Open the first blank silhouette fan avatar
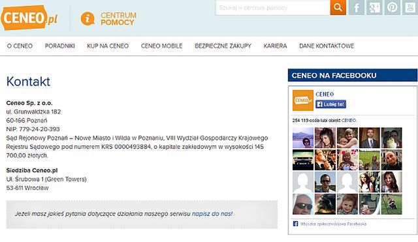Viewport: 418px width, 242px height. coord(303,182)
